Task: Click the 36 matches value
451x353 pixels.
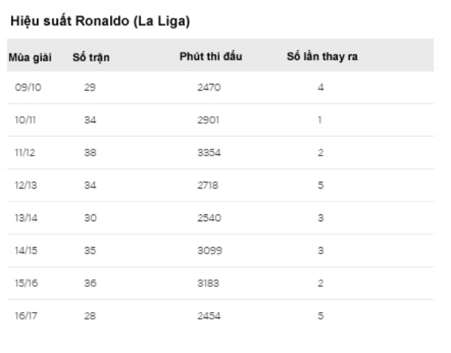Action: point(90,283)
